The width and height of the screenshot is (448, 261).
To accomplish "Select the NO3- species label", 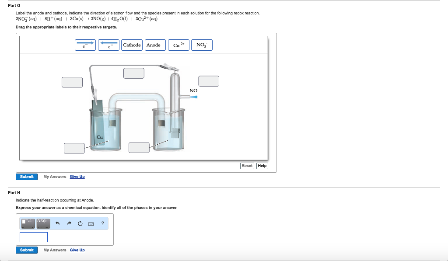I will tap(202, 45).
